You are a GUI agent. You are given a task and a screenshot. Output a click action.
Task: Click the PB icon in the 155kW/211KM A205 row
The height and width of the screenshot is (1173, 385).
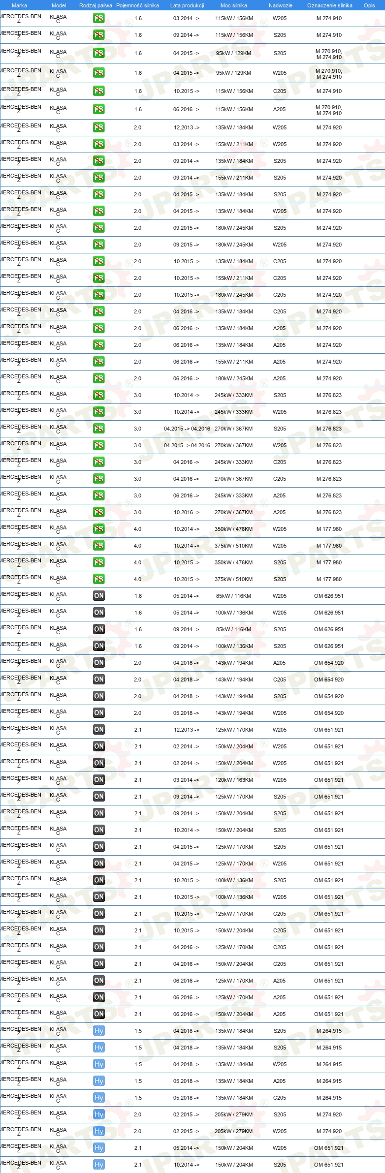(x=99, y=362)
